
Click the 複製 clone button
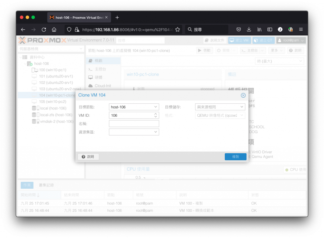coord(235,157)
